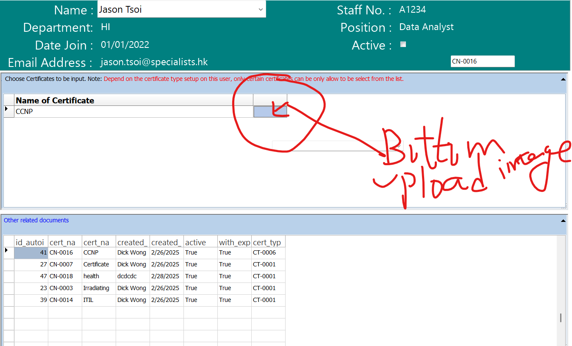Click Dick Wong in the CN-0016 row
The image size is (572, 346).
[133, 253]
